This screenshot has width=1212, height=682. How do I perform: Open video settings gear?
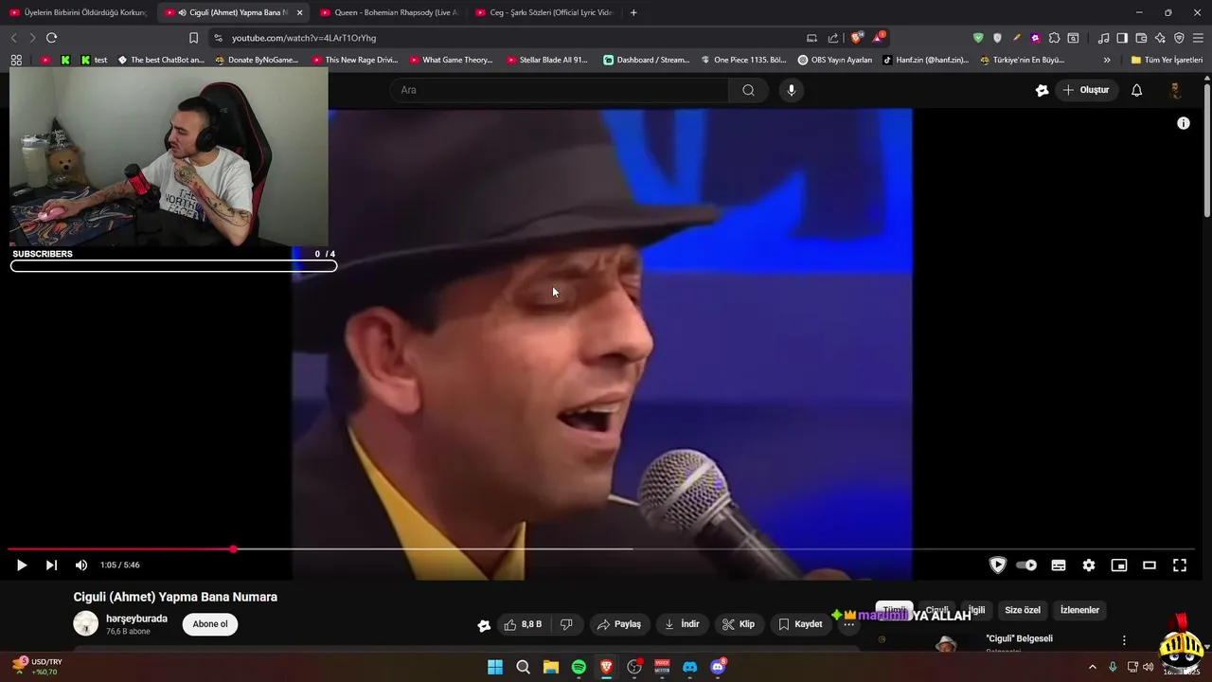coord(1089,565)
